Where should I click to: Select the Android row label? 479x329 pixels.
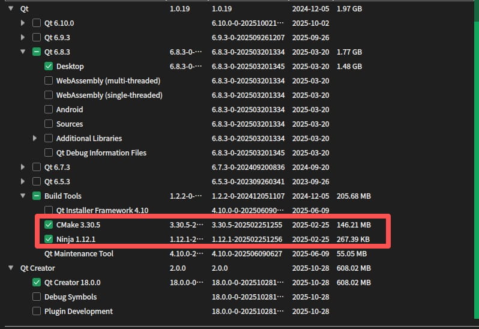(x=70, y=109)
